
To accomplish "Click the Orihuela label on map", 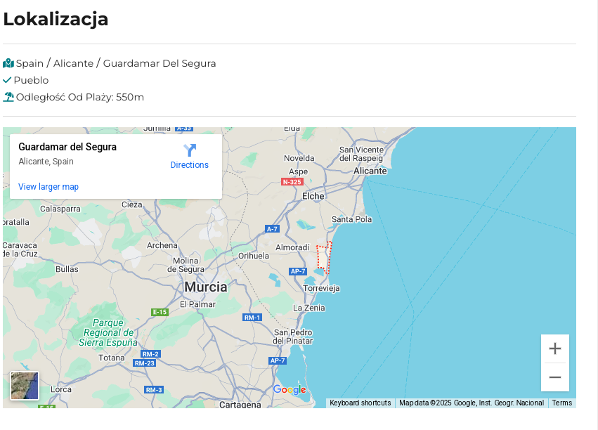I will (254, 256).
